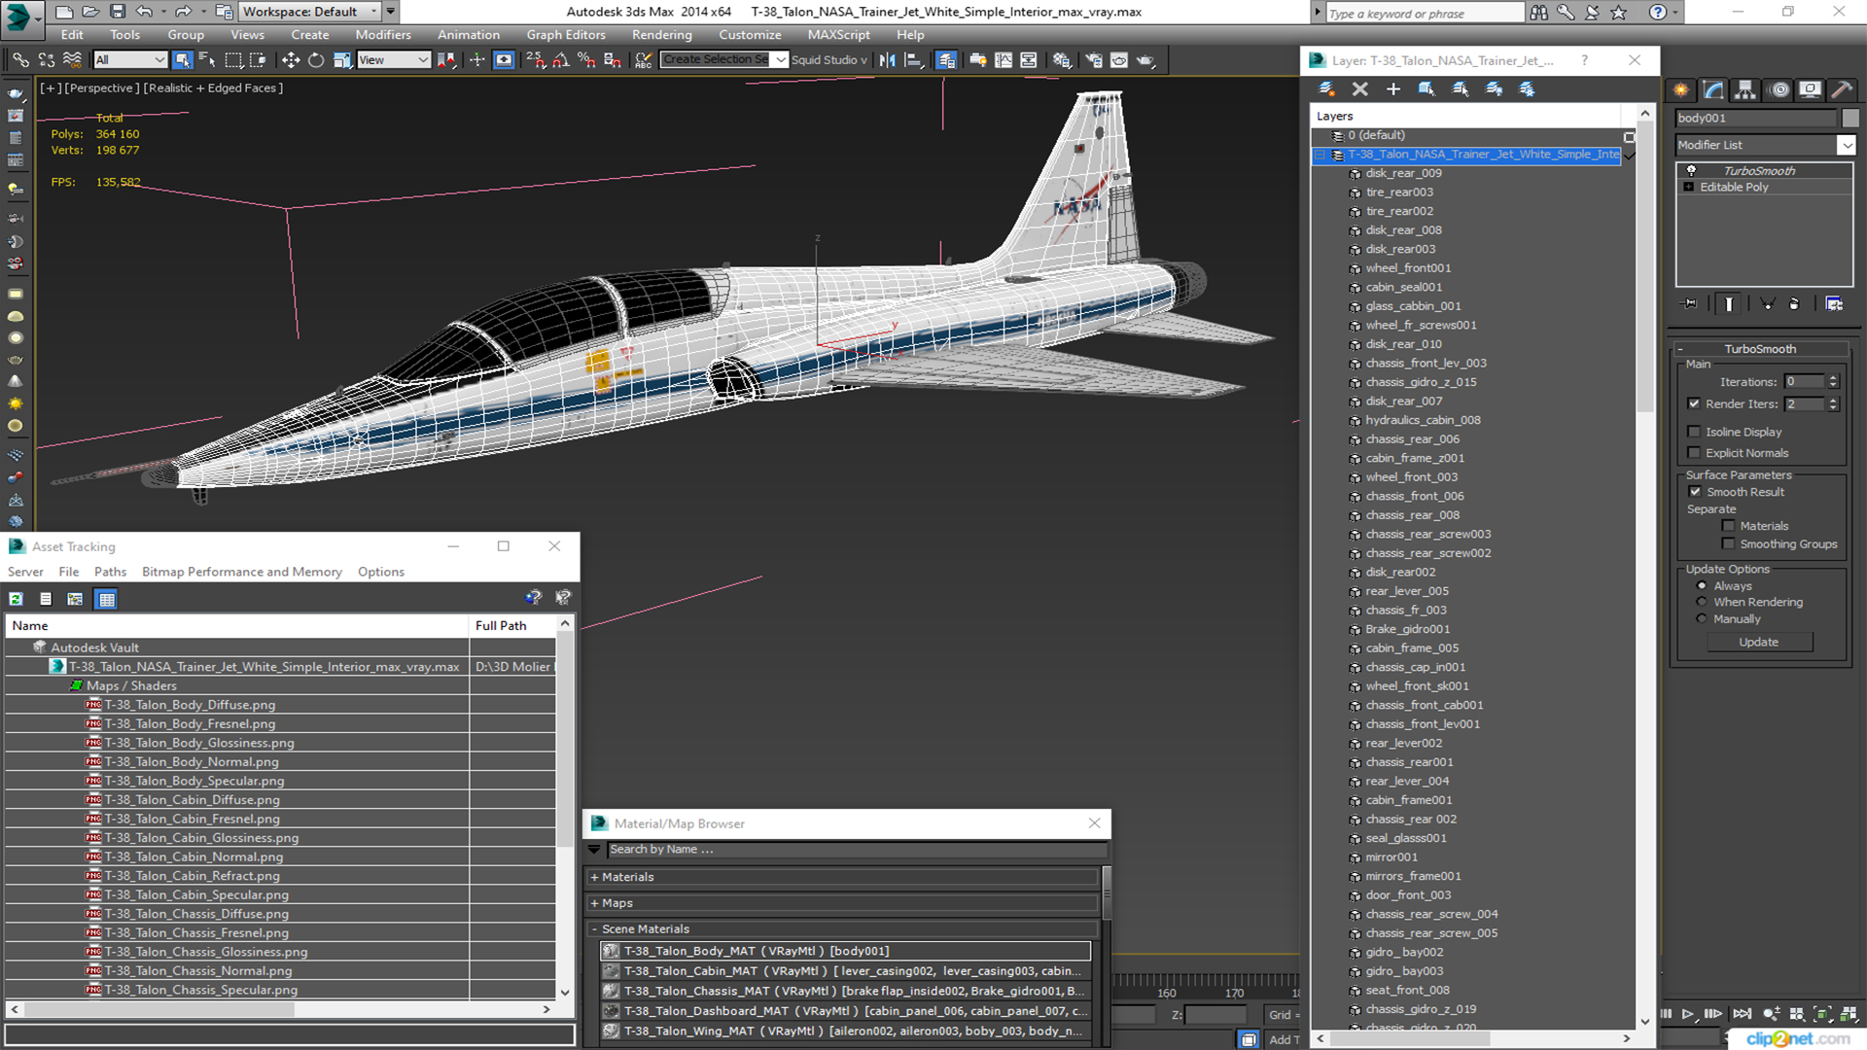This screenshot has width=1867, height=1050.
Task: Open the reference coordinate View dropdown
Action: (394, 60)
